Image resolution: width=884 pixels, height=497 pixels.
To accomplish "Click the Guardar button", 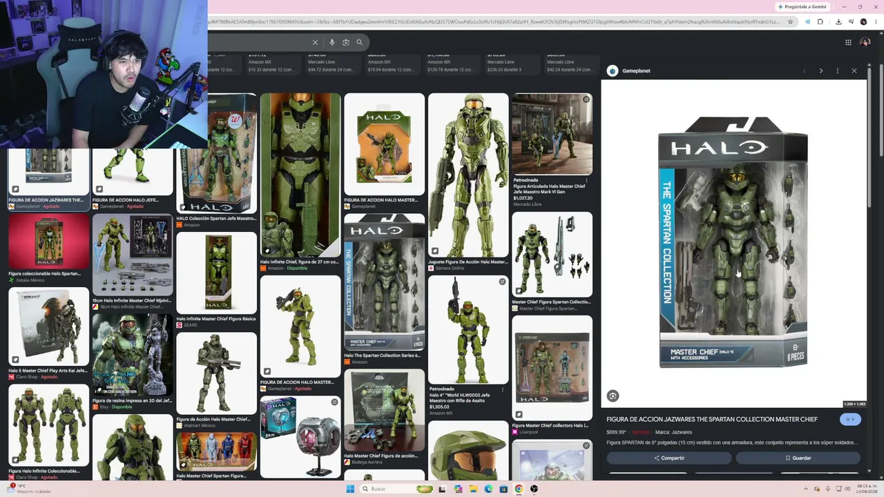I will tap(798, 458).
